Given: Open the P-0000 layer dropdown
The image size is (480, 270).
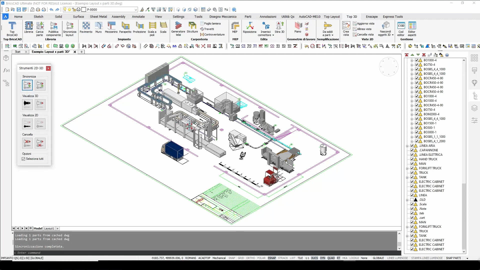Looking at the screenshot, I should point(136,10).
